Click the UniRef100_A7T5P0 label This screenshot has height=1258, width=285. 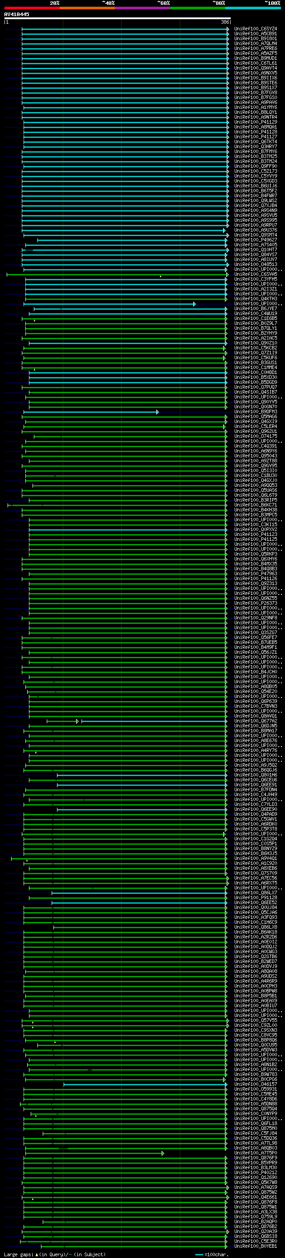(x=255, y=1153)
